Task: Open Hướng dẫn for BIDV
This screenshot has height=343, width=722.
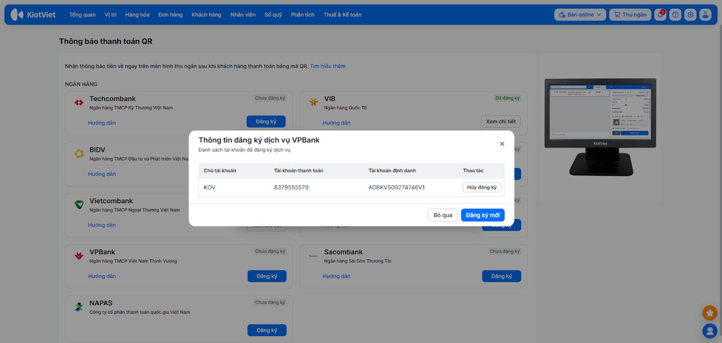Action: (x=102, y=174)
